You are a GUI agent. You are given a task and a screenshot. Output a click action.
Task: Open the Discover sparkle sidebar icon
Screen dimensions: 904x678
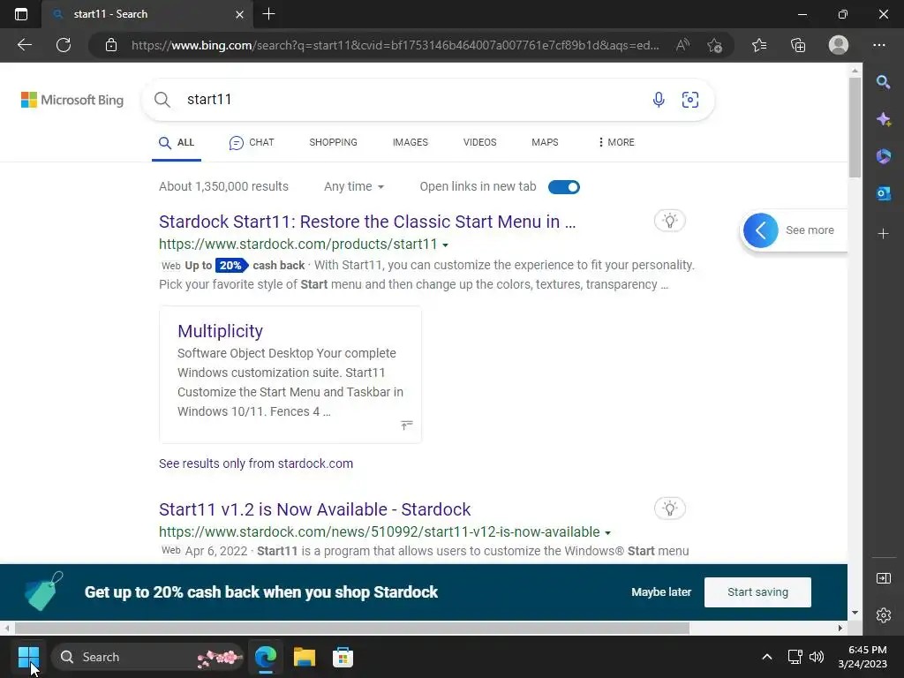click(883, 119)
